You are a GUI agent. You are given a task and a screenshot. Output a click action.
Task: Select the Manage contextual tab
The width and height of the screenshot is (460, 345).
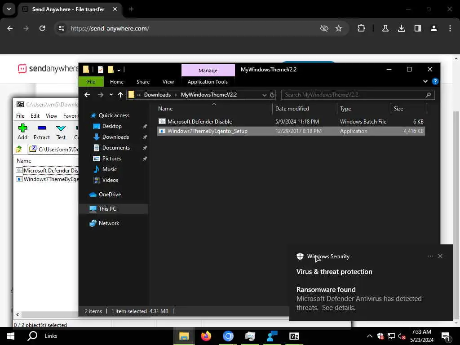(x=208, y=71)
